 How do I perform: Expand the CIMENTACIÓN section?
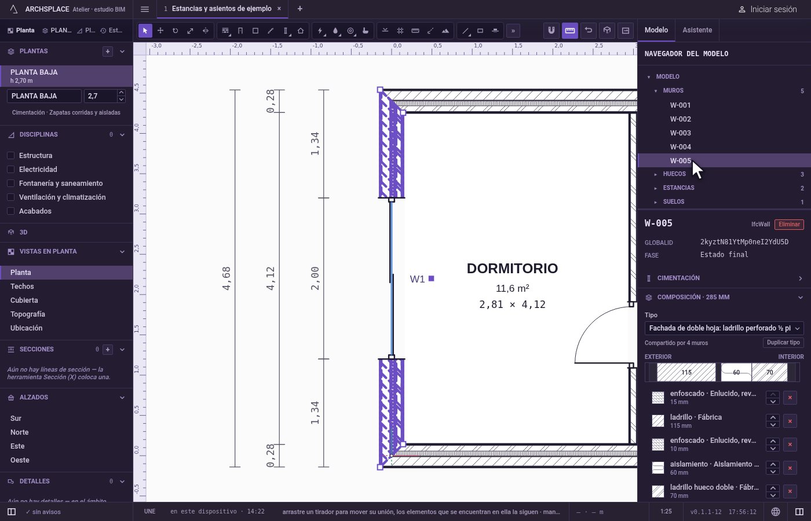(x=724, y=278)
